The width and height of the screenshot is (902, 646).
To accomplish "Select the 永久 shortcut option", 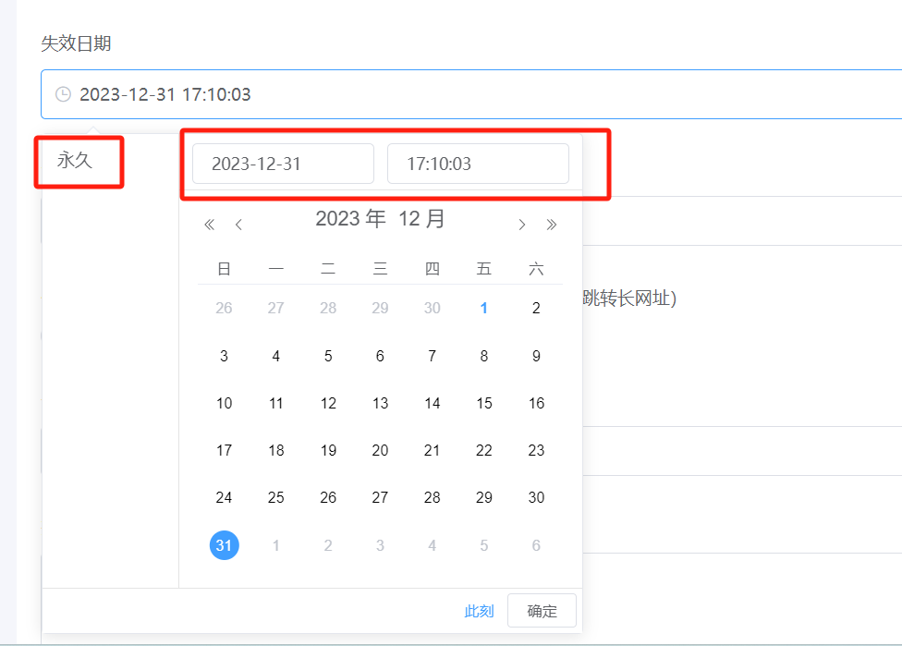I will click(75, 160).
